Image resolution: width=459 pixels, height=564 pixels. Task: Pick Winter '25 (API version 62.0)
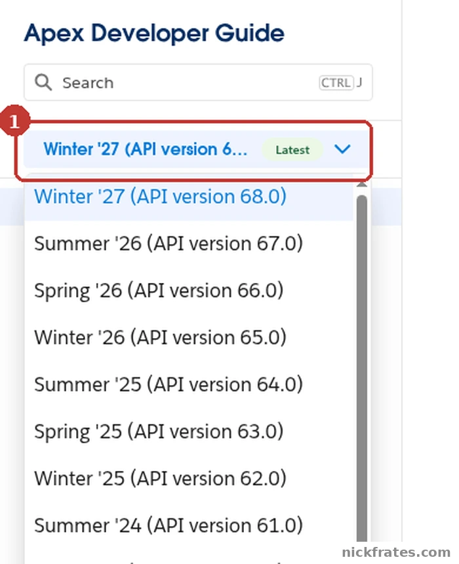point(189,479)
